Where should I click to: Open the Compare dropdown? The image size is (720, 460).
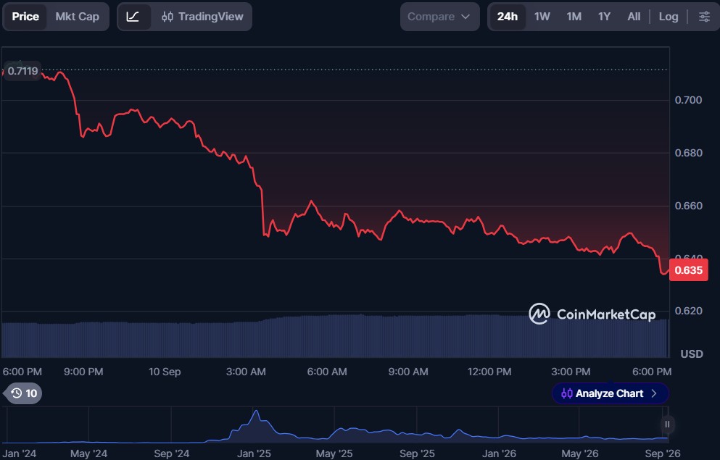(439, 17)
